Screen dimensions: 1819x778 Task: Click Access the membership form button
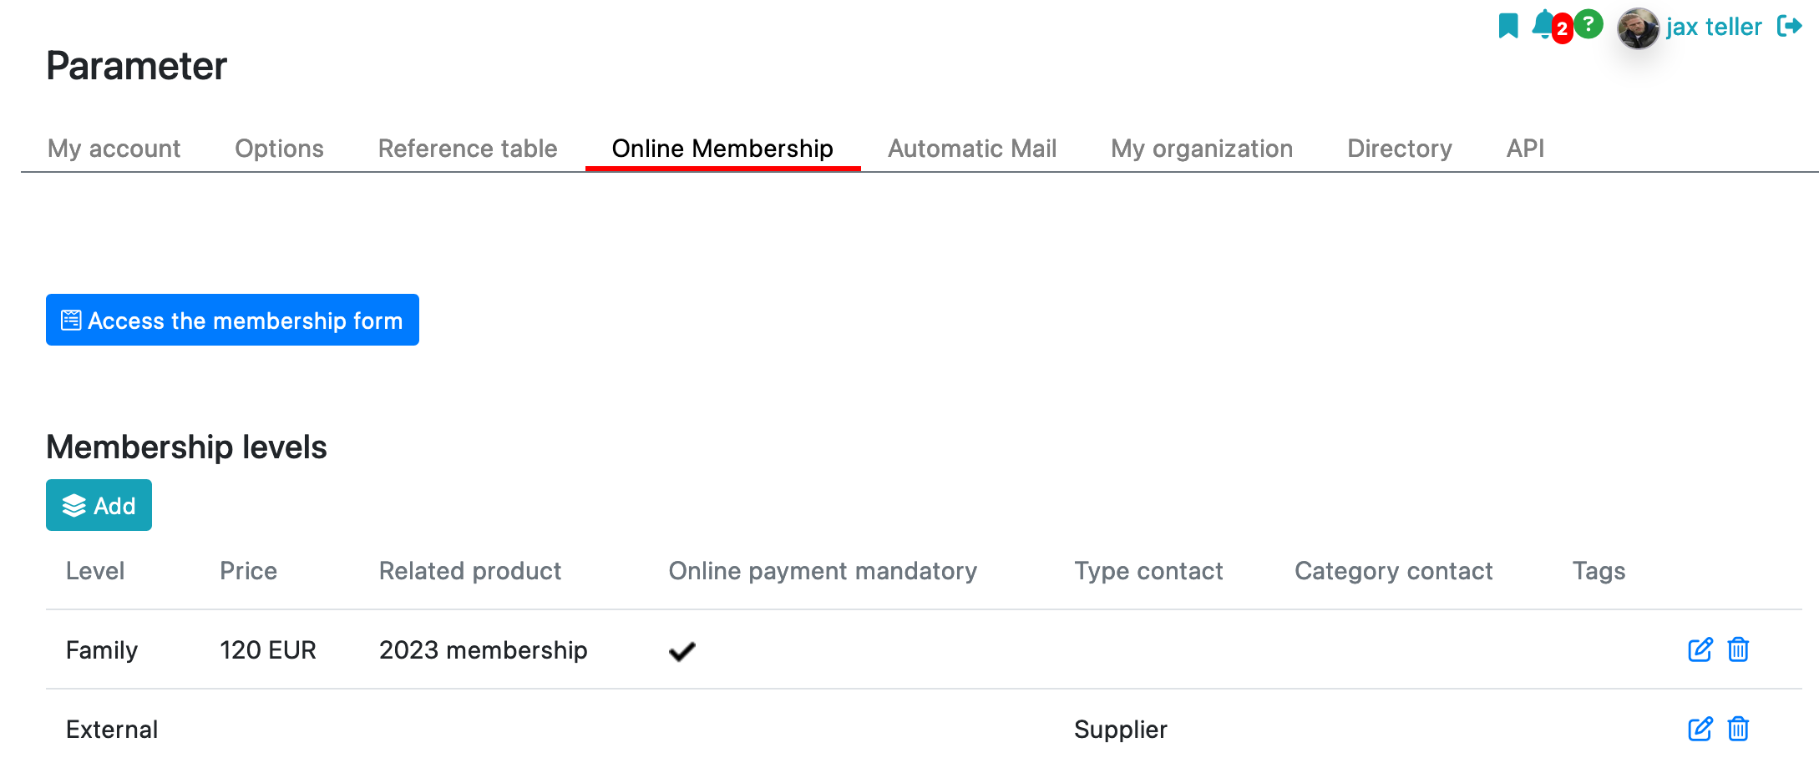(x=232, y=320)
